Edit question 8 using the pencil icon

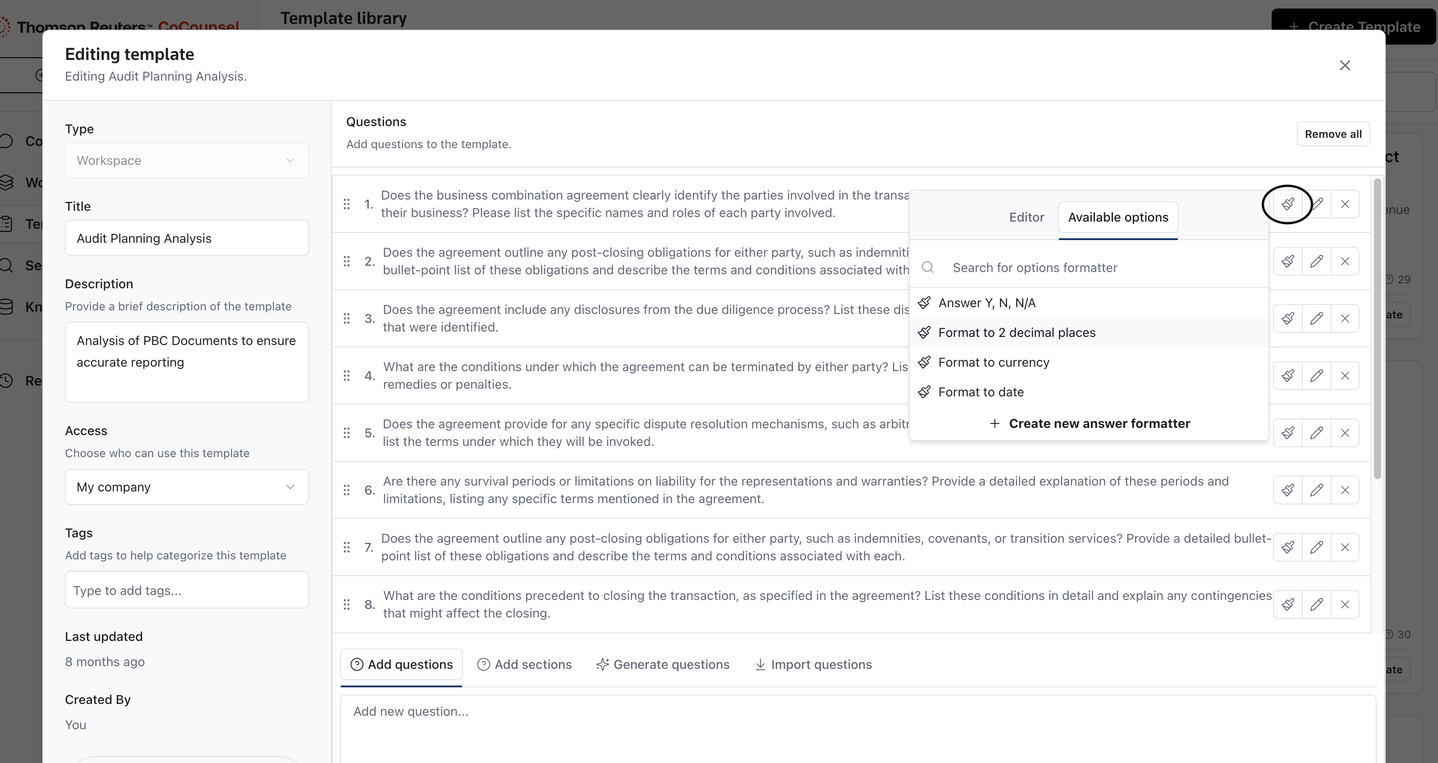click(x=1316, y=604)
